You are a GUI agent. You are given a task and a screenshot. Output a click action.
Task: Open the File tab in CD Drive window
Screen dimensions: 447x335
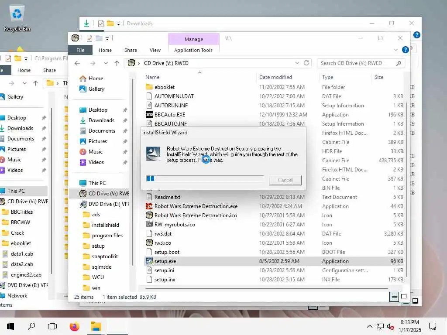tap(80, 50)
